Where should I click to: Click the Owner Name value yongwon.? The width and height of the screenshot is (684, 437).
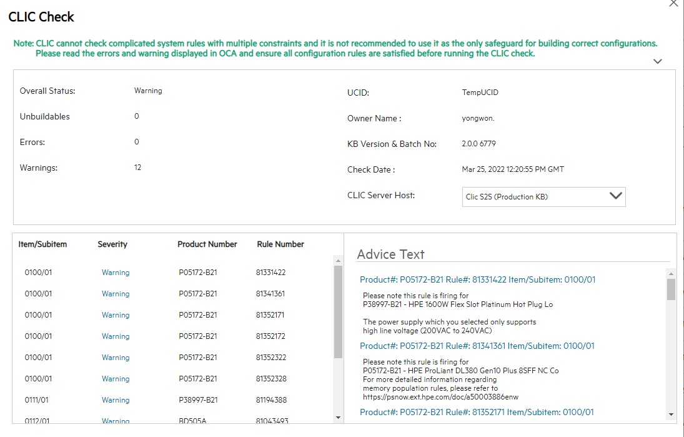478,118
